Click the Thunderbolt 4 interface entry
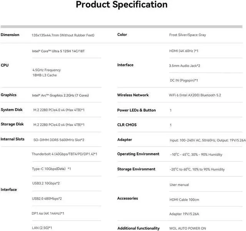Screen dimensions: 246x231 pyautogui.click(x=65, y=154)
